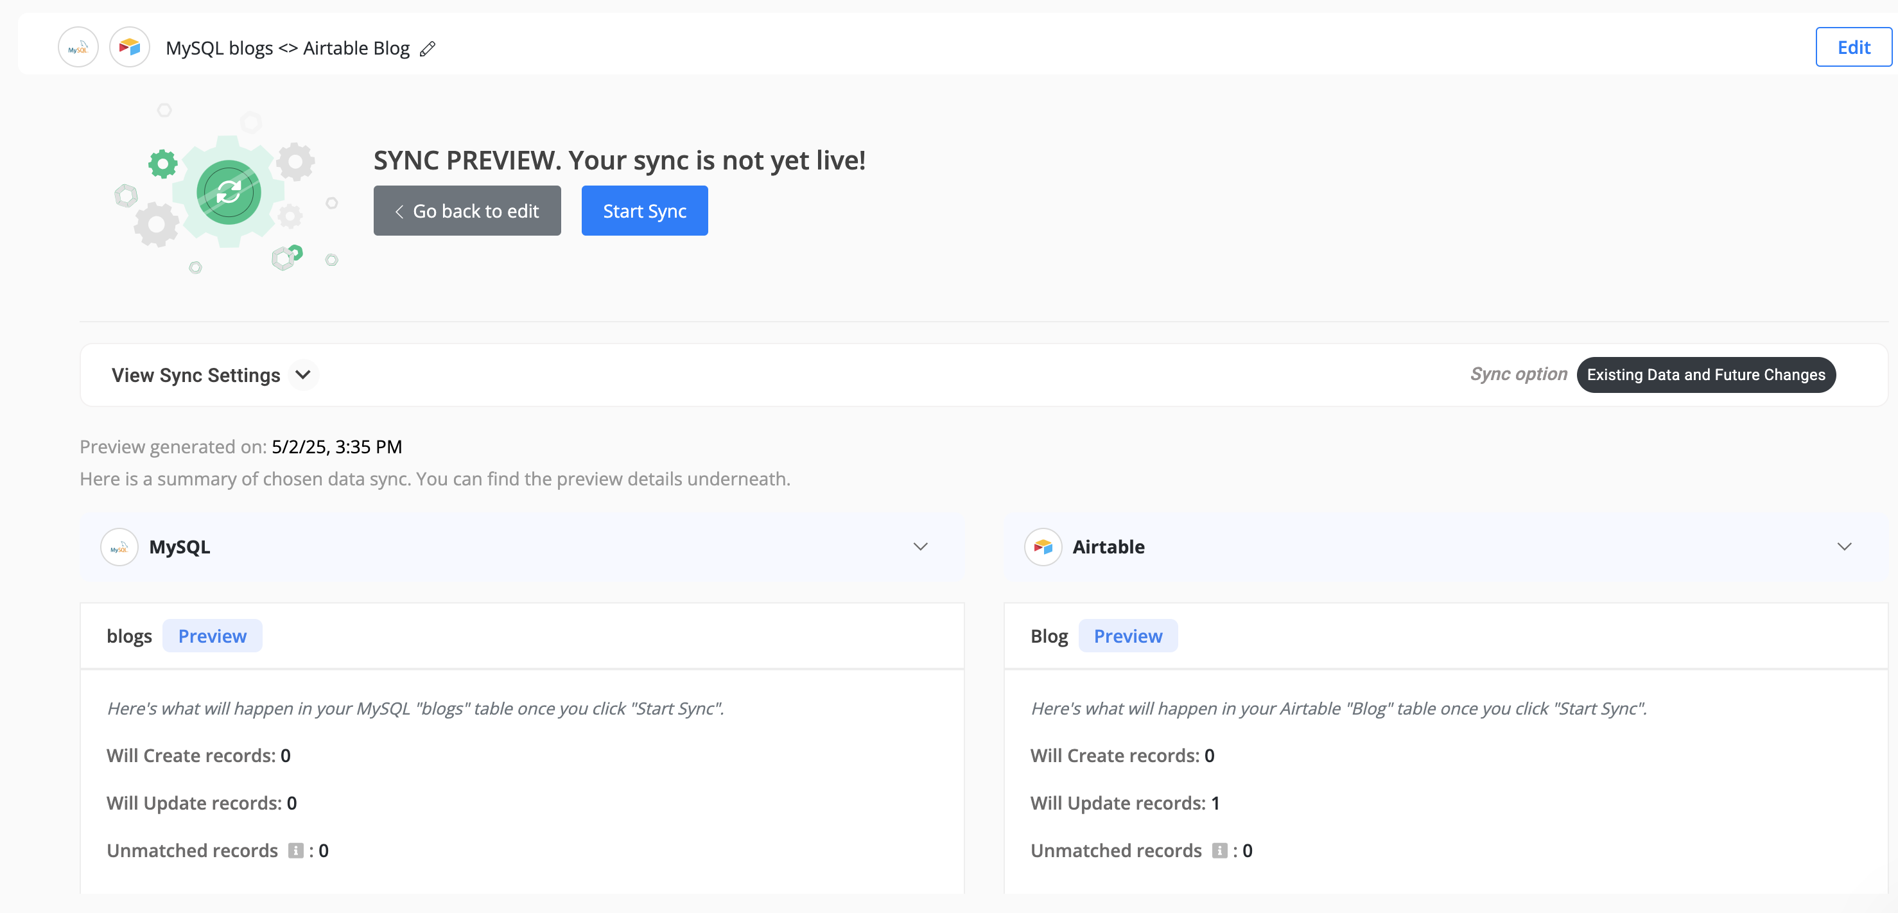Collapse the Airtable section chevron
The width and height of the screenshot is (1898, 913).
(1844, 547)
